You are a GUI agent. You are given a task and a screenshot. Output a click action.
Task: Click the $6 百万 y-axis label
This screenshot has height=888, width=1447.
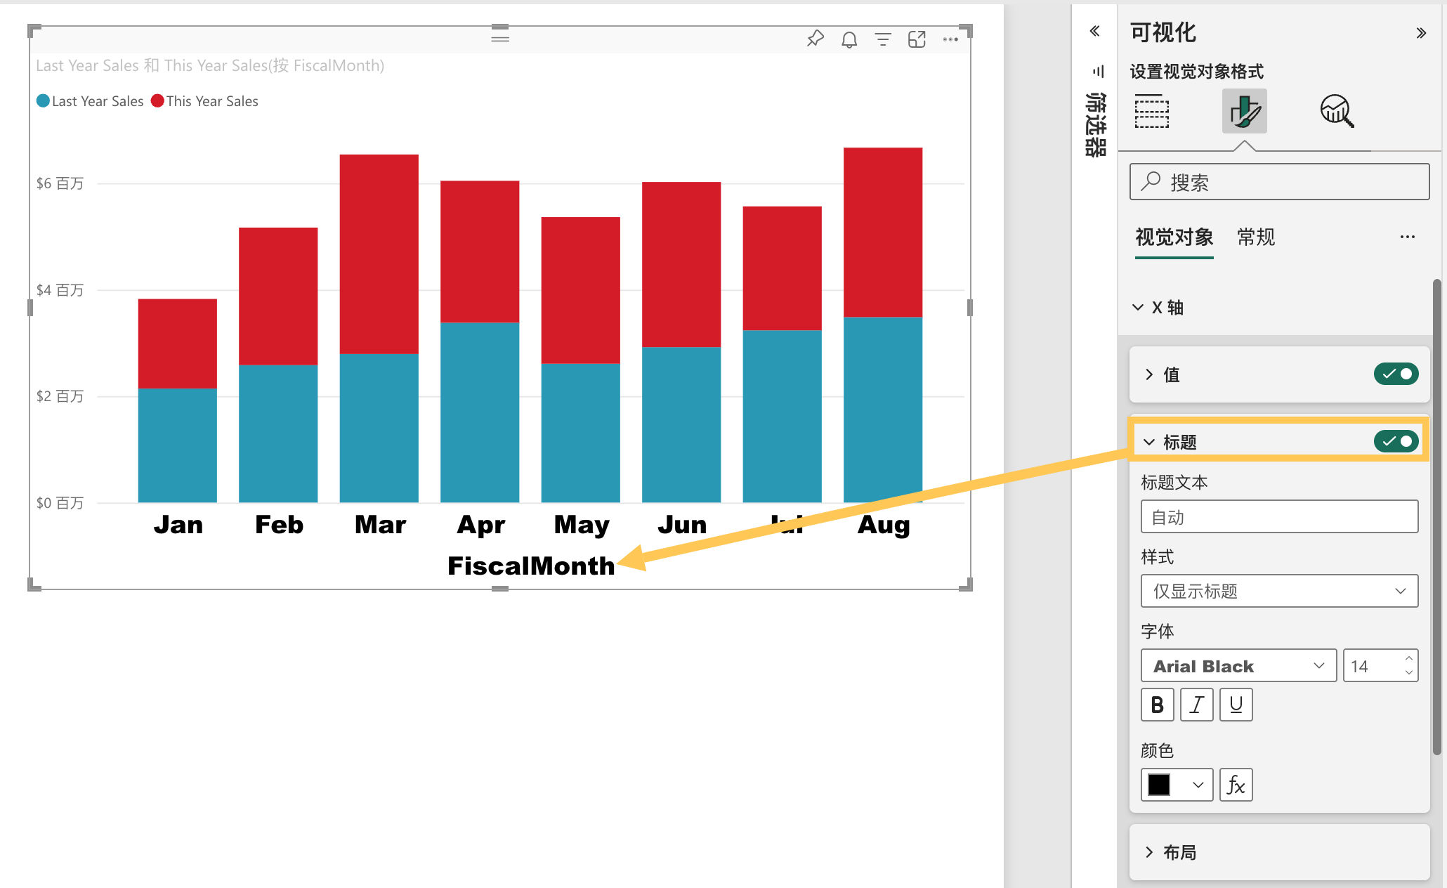pyautogui.click(x=60, y=183)
